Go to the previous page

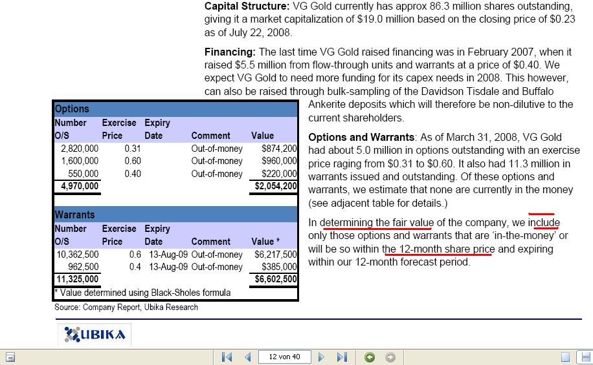click(x=248, y=357)
